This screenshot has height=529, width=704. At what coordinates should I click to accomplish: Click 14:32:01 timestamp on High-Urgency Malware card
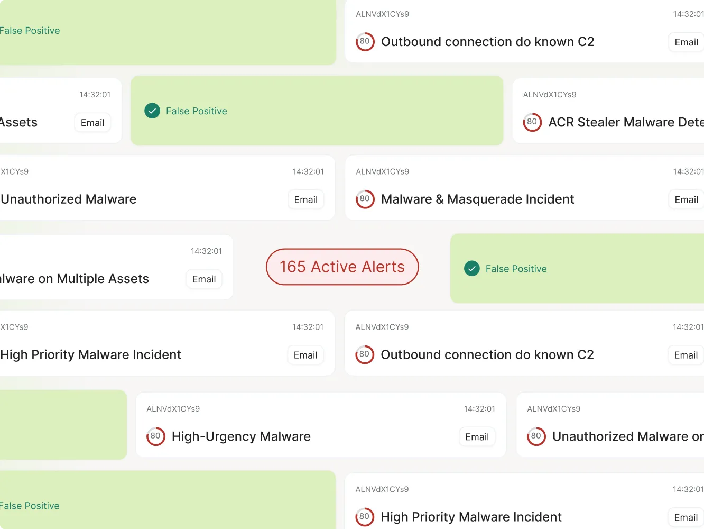(479, 409)
